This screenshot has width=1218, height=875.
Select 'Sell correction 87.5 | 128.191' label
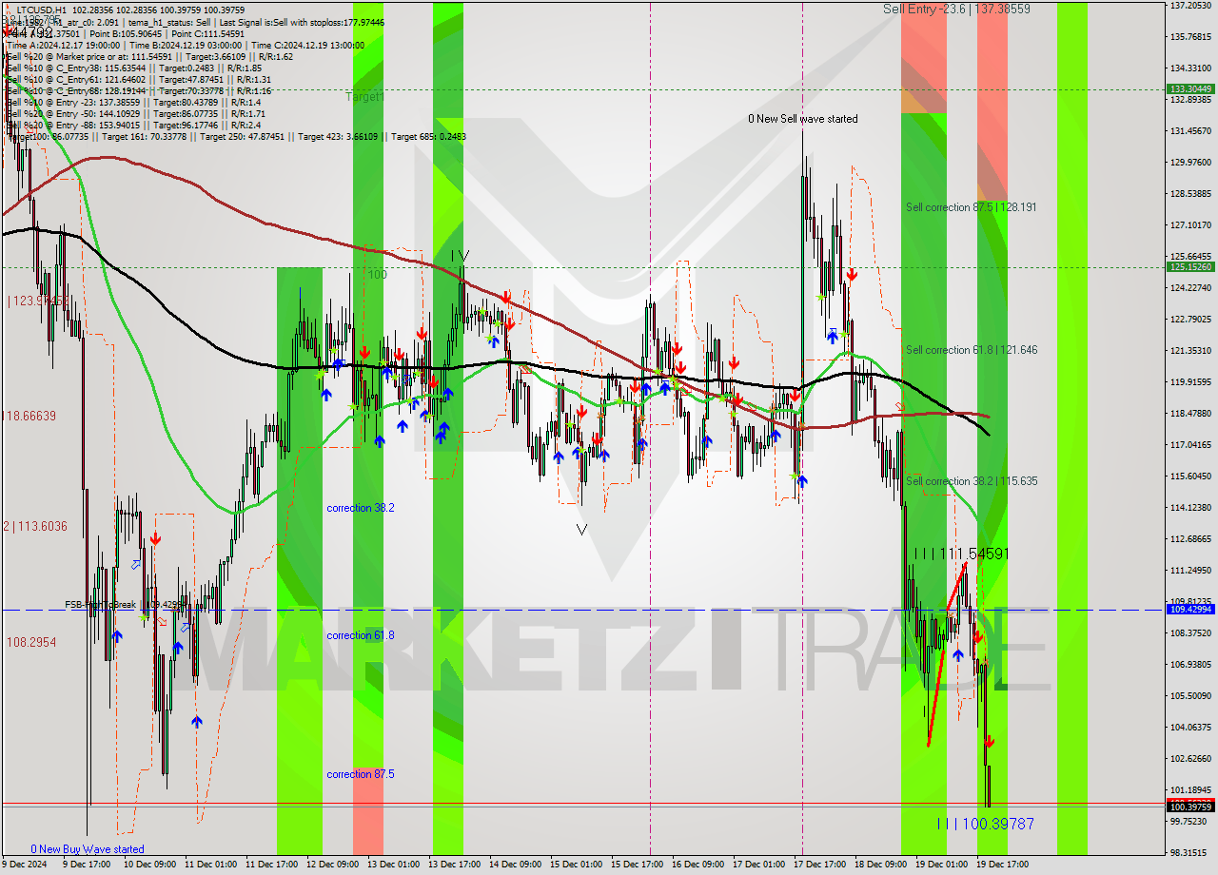pyautogui.click(x=972, y=207)
